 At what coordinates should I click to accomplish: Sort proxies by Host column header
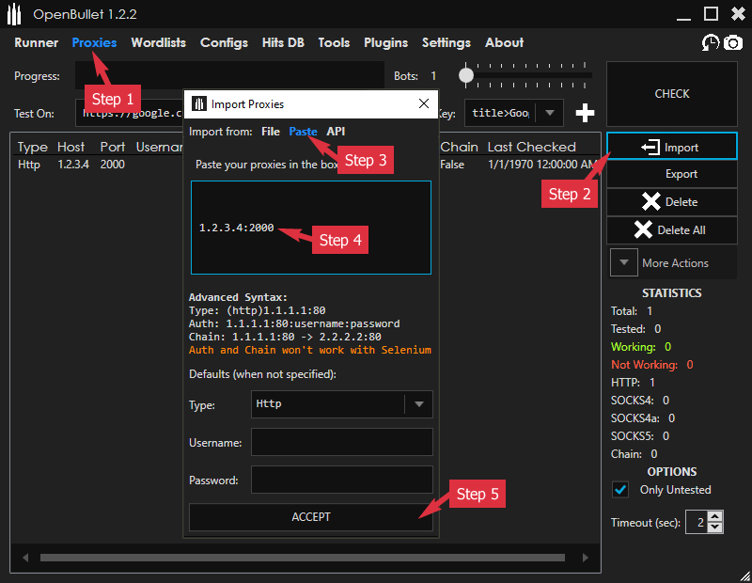71,147
